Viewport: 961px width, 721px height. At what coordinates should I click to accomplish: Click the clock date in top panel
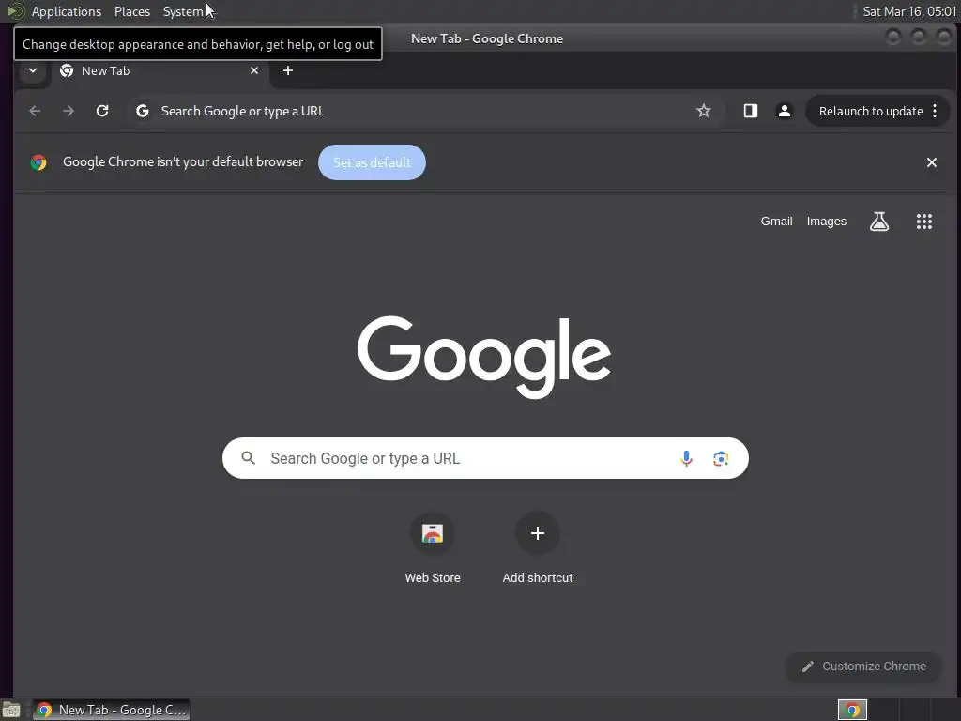click(x=909, y=11)
